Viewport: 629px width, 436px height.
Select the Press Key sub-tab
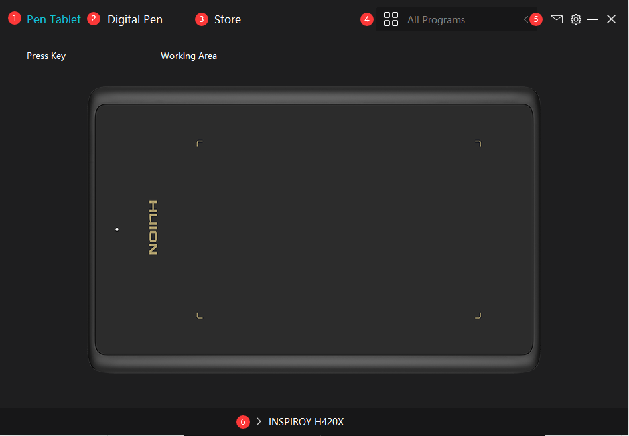click(46, 56)
